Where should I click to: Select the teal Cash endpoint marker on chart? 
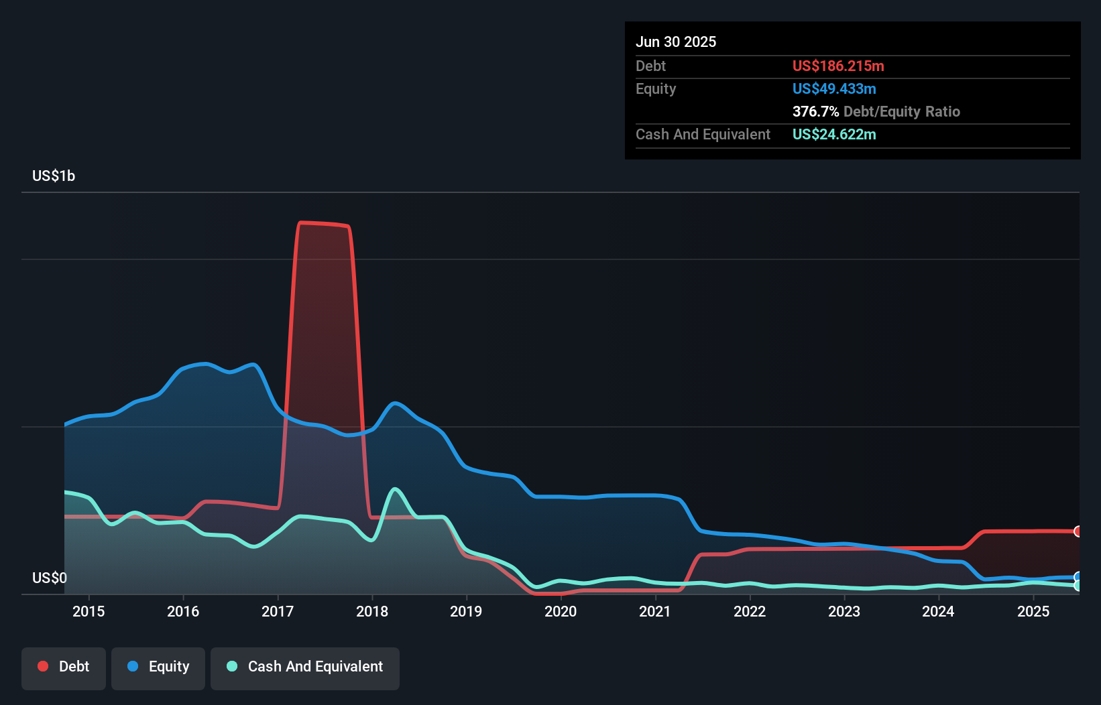[x=1078, y=585]
